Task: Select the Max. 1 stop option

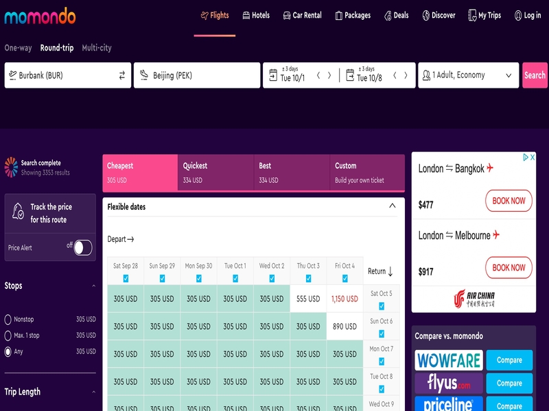Action: click(x=8, y=335)
